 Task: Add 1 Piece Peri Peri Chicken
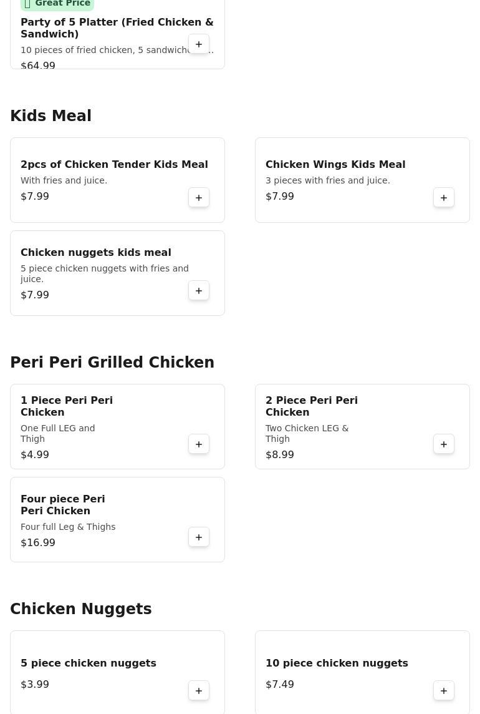(x=199, y=444)
